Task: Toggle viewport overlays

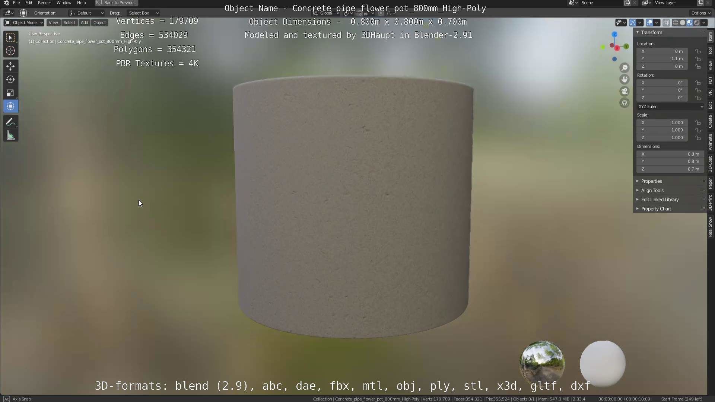Action: click(x=649, y=23)
